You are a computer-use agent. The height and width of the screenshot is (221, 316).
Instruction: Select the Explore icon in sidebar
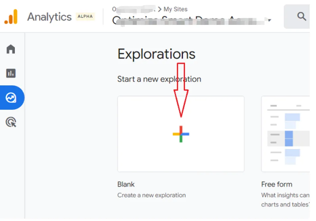pos(11,98)
